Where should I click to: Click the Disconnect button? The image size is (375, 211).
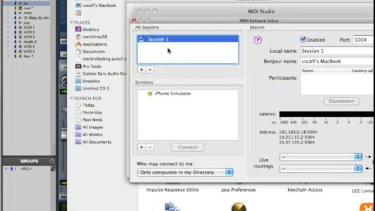pyautogui.click(x=341, y=101)
